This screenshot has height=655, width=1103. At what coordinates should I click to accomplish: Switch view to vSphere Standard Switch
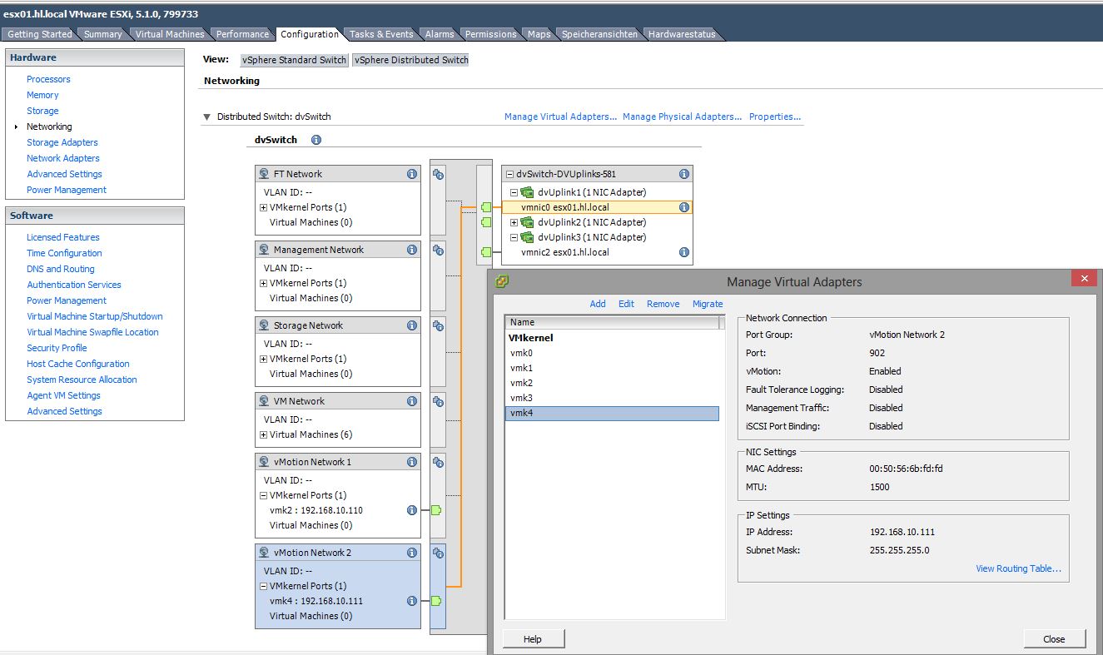293,59
